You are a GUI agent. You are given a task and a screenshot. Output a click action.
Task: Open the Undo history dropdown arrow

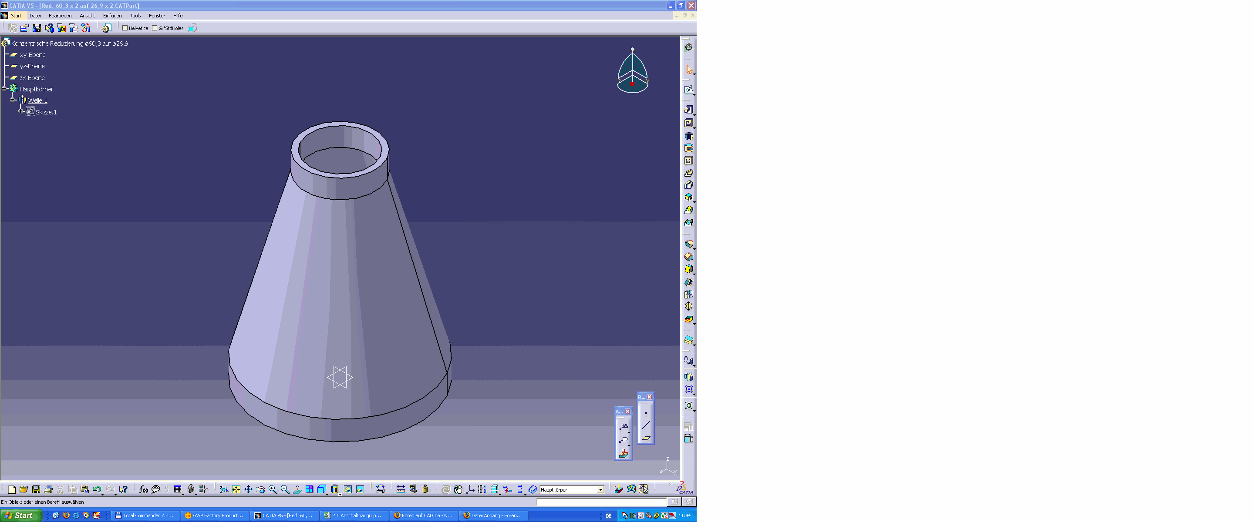[103, 494]
